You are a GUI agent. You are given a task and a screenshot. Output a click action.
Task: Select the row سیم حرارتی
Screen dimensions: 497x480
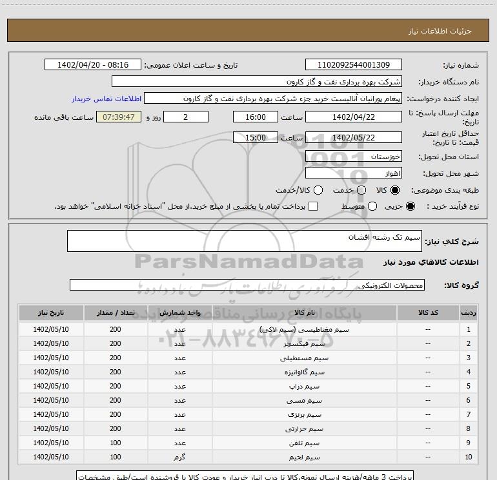point(249,428)
